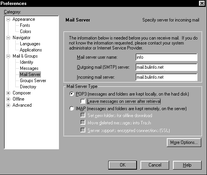Enable Leave messages on server after retrieval
The image size is (207, 175).
click(83, 101)
